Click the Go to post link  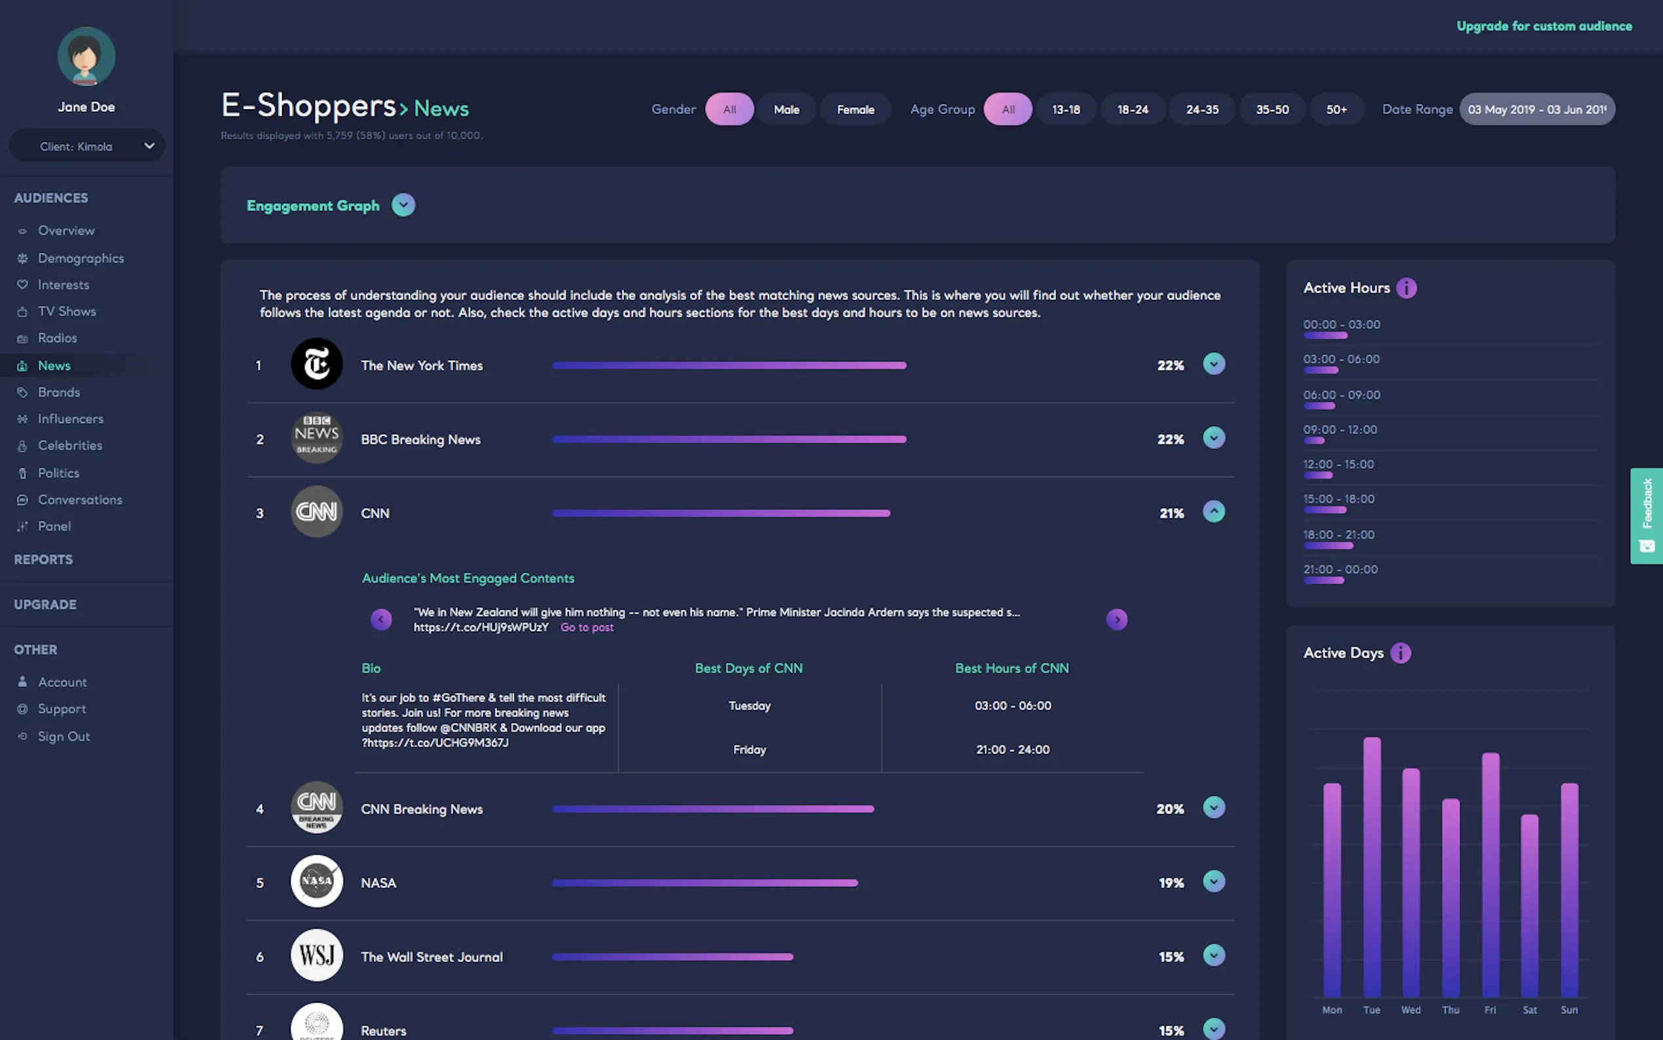tap(587, 627)
